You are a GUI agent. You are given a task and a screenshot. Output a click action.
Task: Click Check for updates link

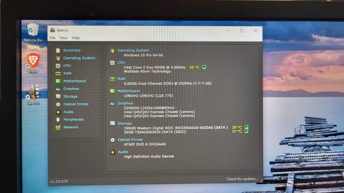click(242, 179)
